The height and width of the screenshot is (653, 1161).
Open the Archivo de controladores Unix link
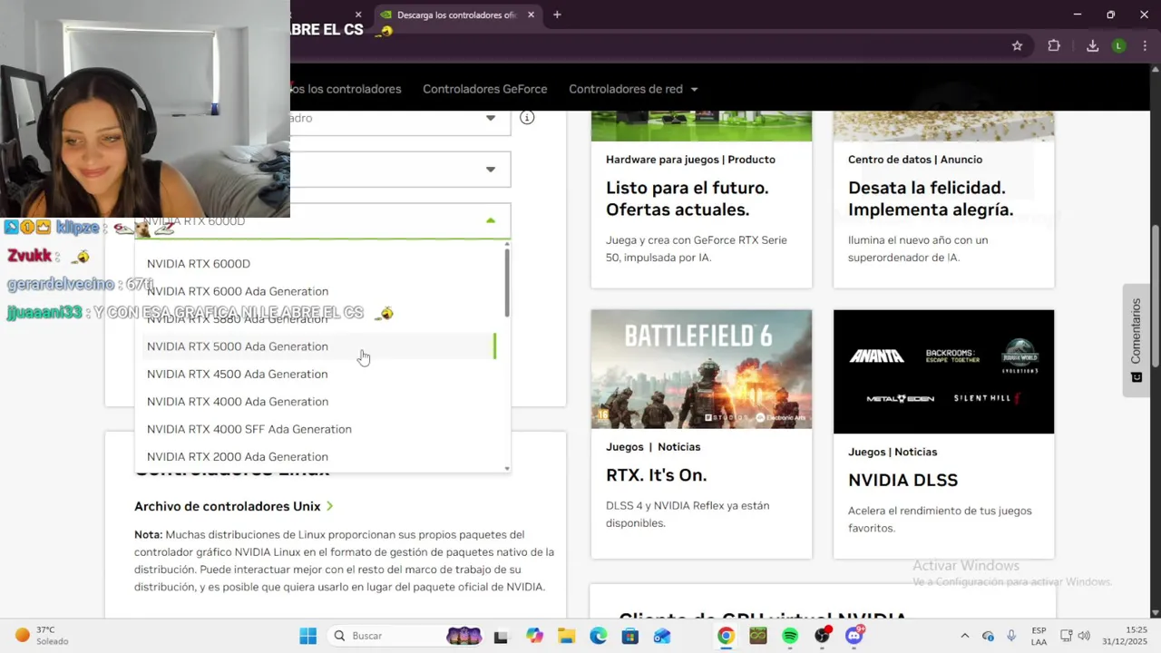[234, 506]
